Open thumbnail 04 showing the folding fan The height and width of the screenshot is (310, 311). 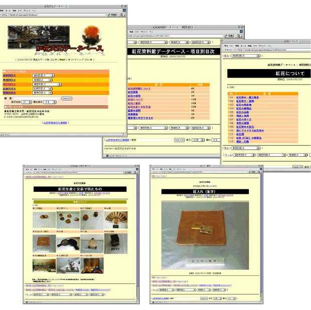116,220
